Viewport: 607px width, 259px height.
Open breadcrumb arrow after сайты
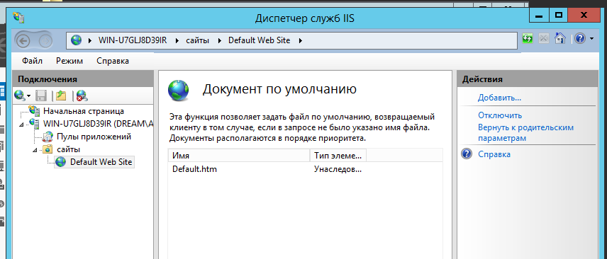[x=219, y=40]
